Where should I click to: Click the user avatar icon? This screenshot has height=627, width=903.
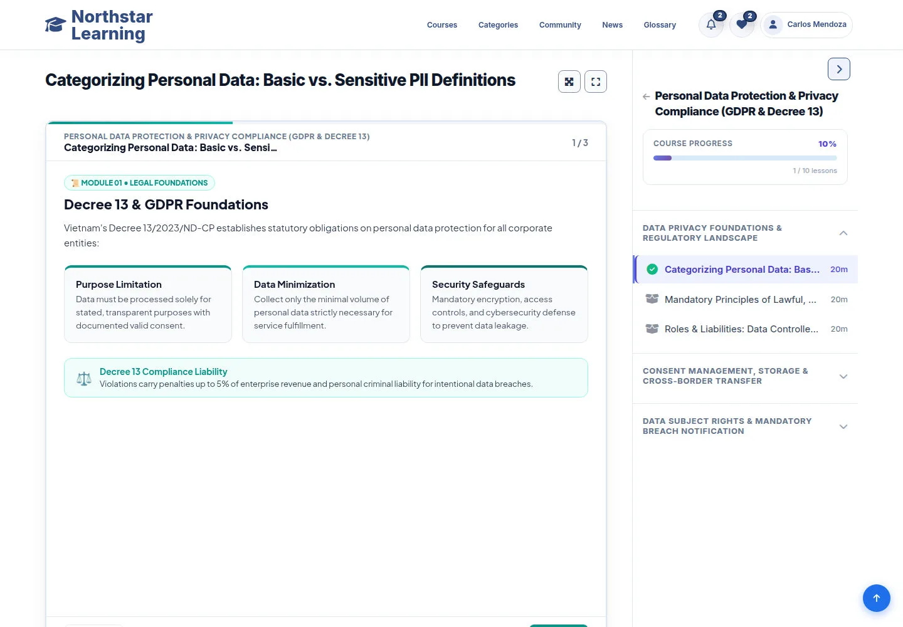(773, 24)
